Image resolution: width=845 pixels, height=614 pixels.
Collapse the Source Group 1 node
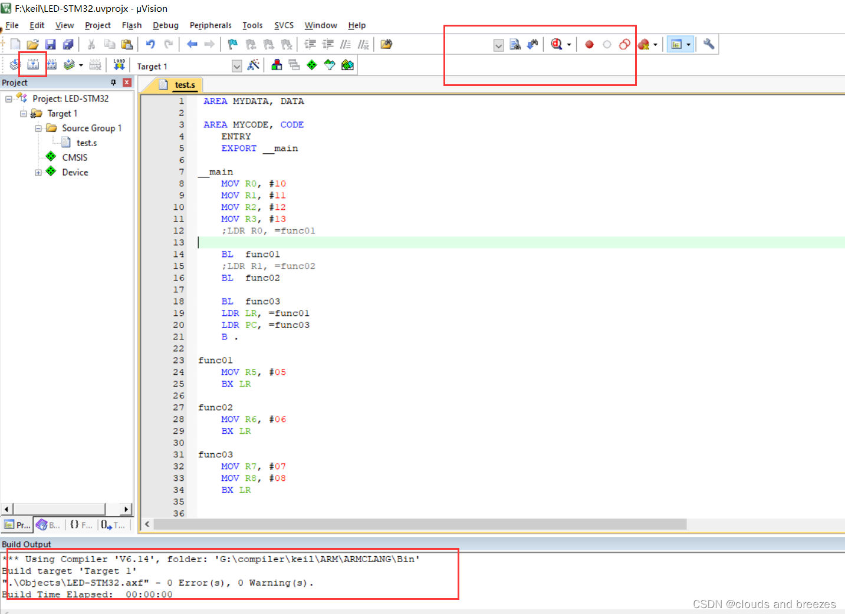click(38, 128)
